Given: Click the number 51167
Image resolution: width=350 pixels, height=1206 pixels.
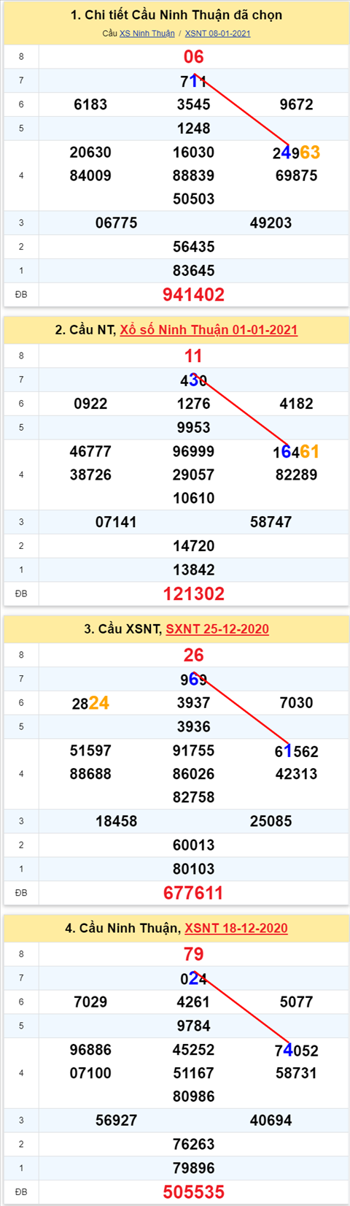Looking at the screenshot, I should (194, 1074).
